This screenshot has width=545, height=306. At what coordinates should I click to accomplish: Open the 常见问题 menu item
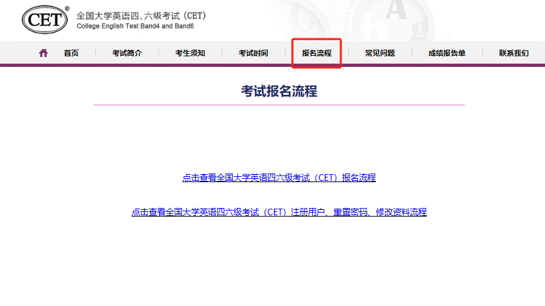[380, 53]
